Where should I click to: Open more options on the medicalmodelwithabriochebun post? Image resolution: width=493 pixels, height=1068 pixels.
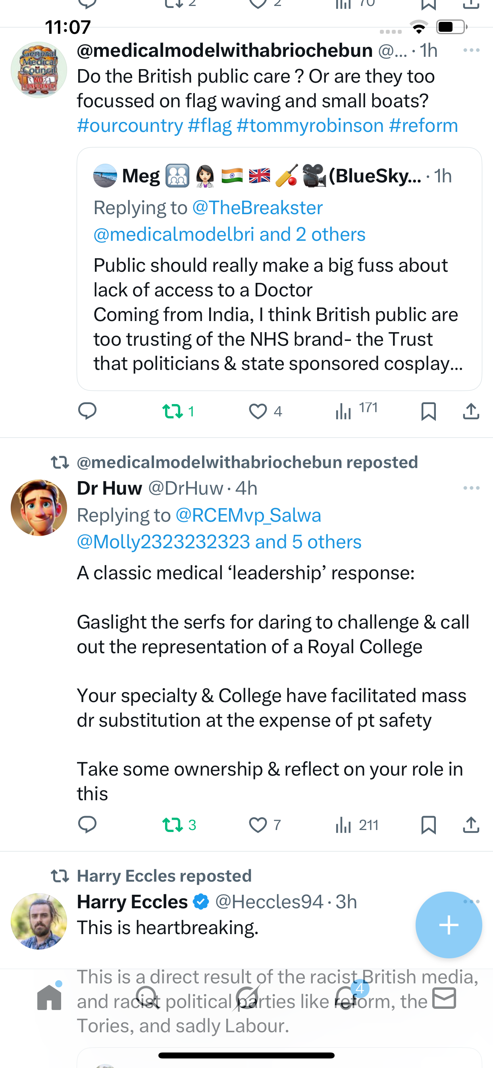point(471,50)
